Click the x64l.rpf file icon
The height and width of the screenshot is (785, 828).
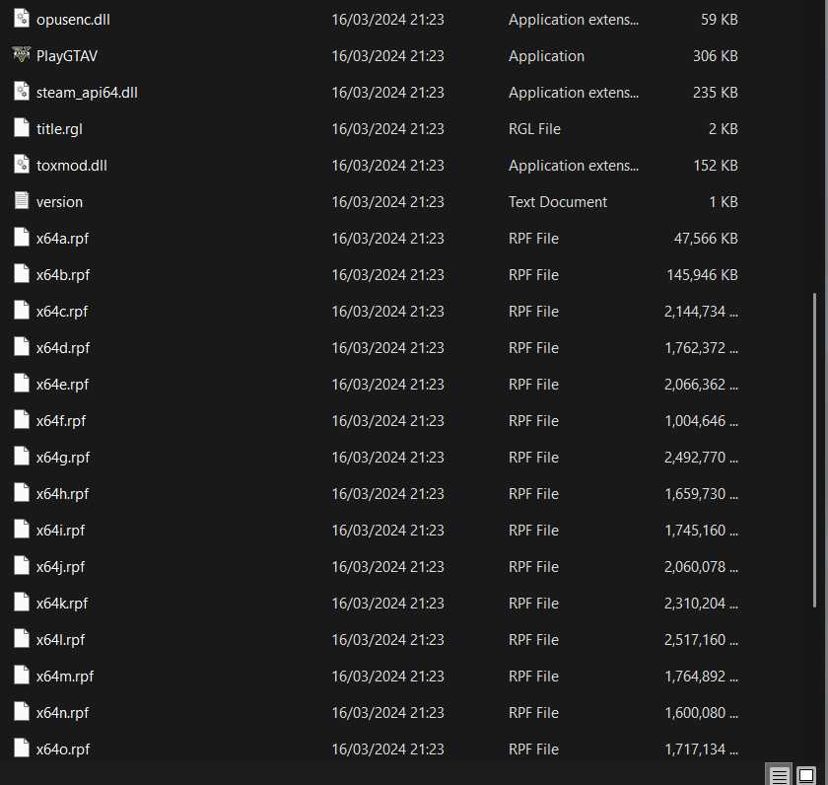(x=21, y=638)
